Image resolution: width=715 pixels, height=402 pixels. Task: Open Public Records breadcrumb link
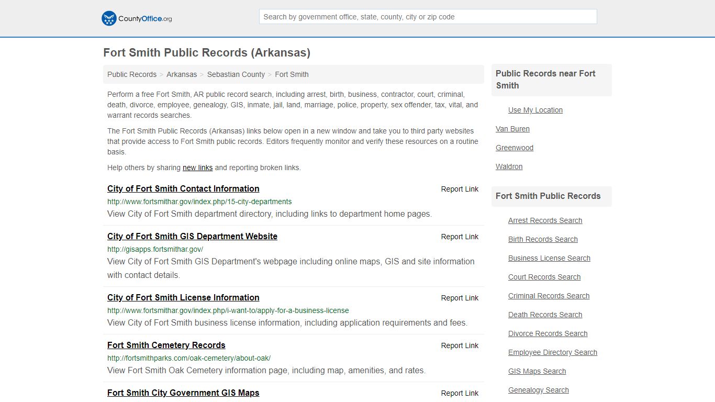coord(132,74)
